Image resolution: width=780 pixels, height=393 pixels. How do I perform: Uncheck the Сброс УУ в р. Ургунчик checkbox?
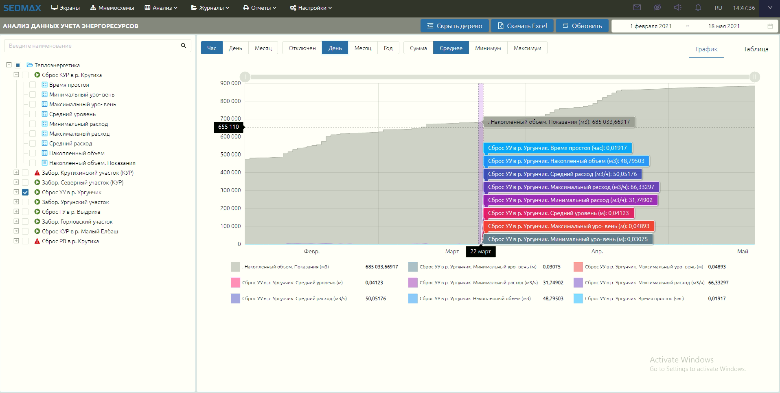click(25, 192)
